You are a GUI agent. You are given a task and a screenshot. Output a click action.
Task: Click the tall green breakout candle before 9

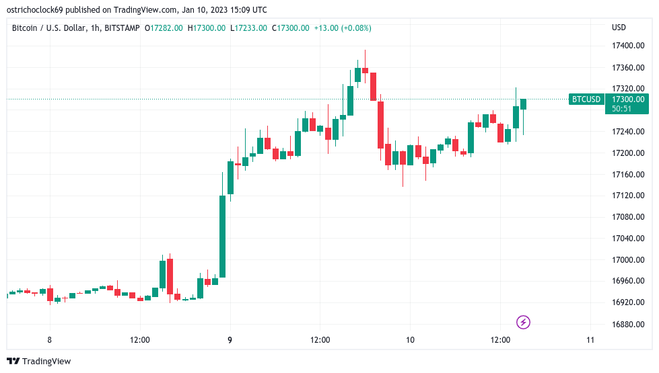(x=222, y=236)
